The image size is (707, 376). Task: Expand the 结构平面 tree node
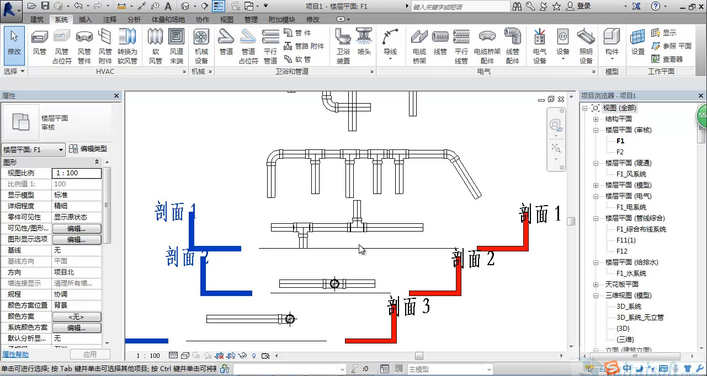coord(596,119)
